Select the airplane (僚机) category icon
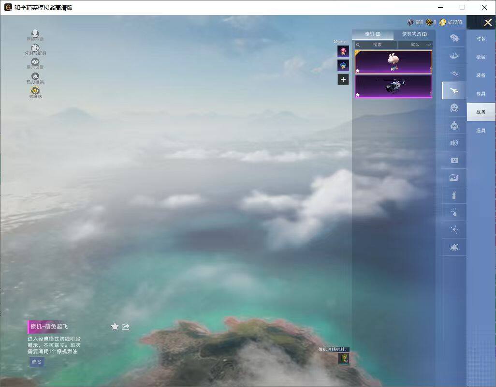 click(x=454, y=91)
